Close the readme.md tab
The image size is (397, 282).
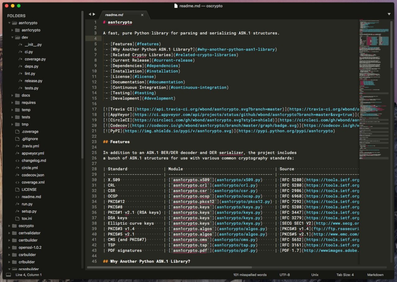(142, 15)
